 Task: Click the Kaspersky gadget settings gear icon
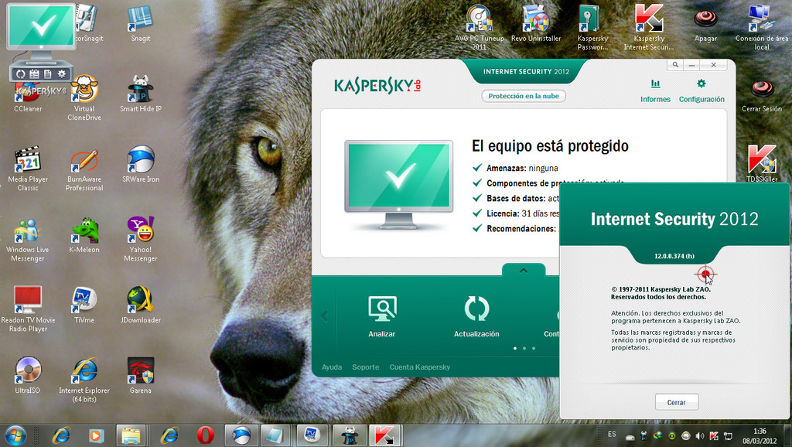(x=62, y=74)
